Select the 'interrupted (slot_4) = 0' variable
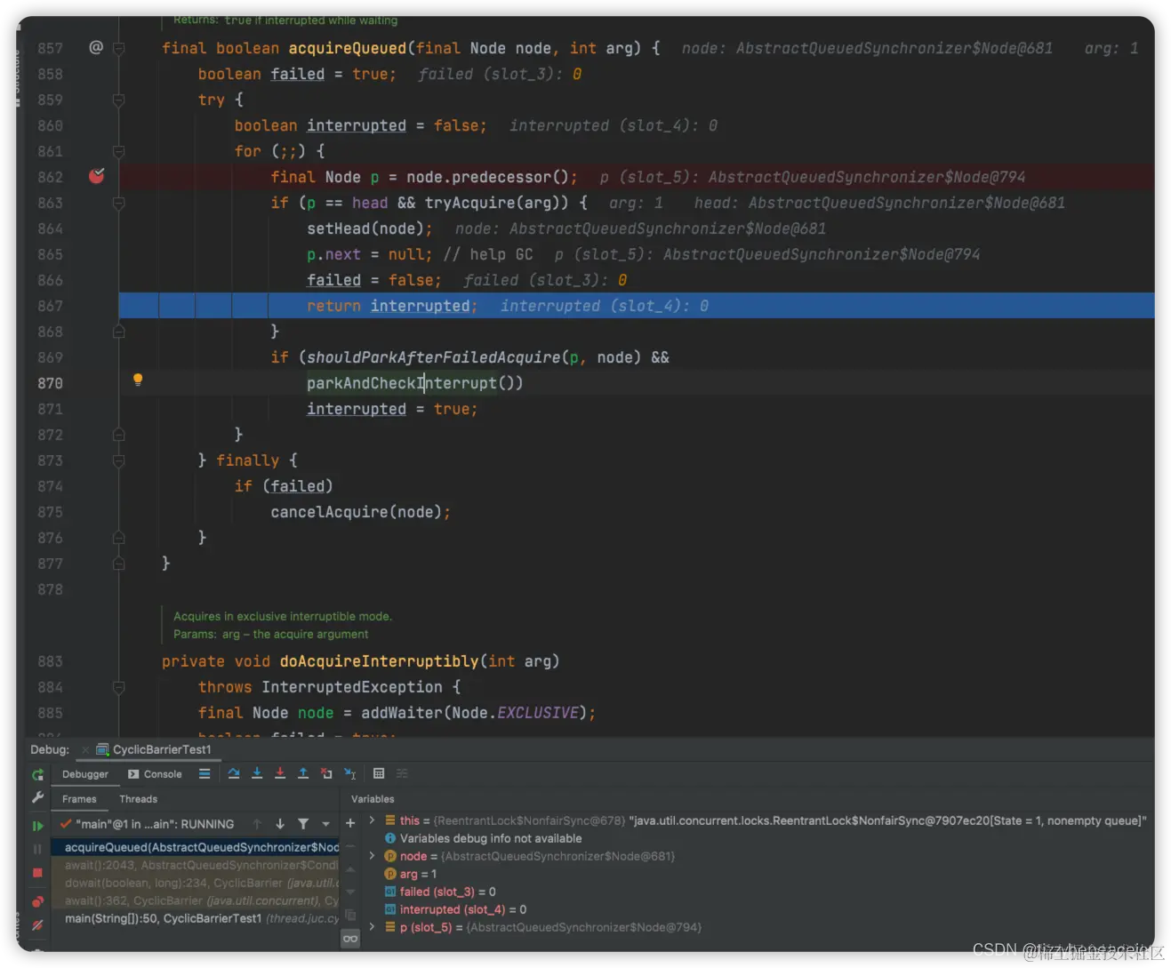1171x968 pixels. (455, 909)
